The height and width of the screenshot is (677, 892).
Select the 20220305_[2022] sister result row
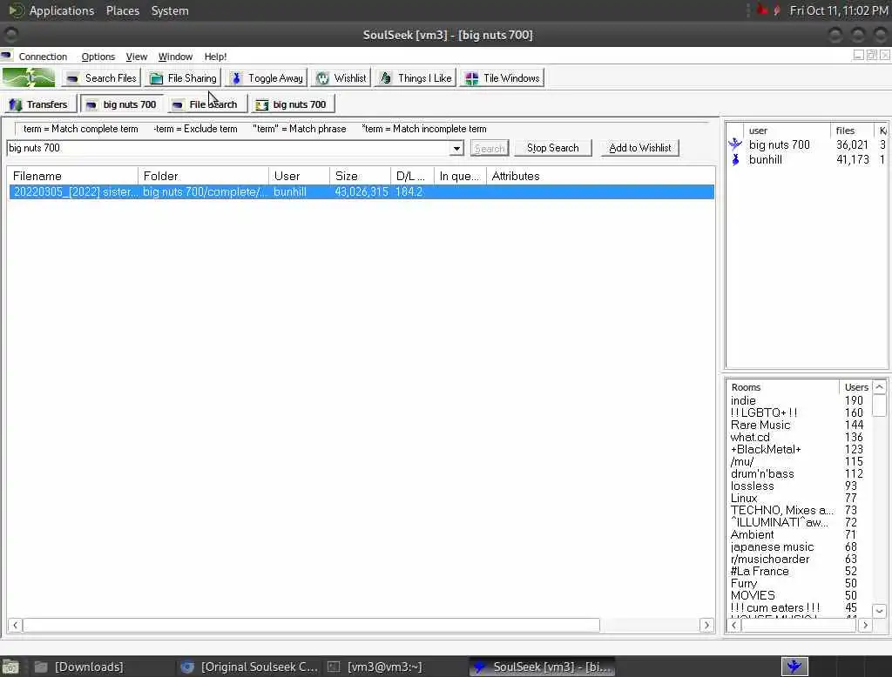(x=362, y=192)
